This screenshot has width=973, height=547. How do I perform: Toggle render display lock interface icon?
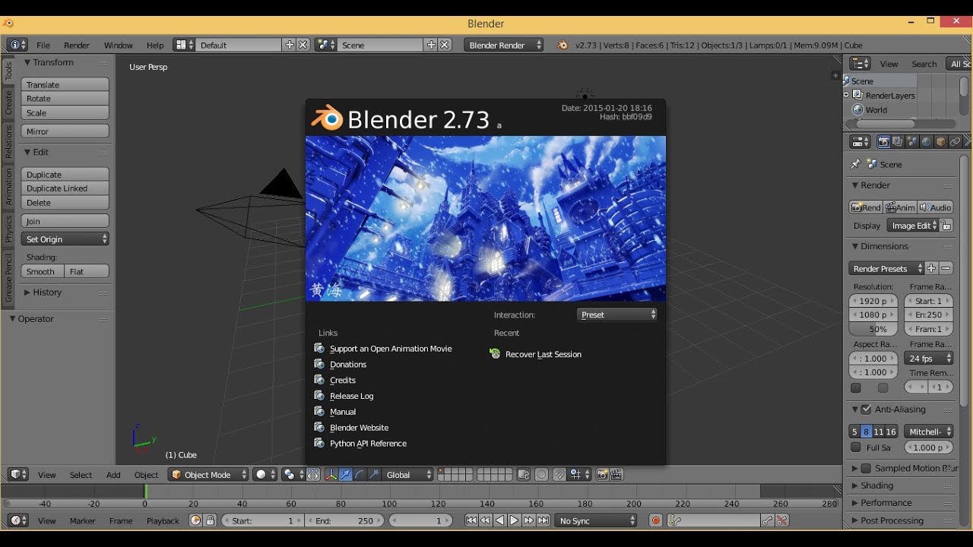(x=946, y=226)
